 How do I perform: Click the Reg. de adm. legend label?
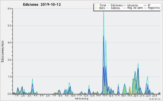point(135,8)
